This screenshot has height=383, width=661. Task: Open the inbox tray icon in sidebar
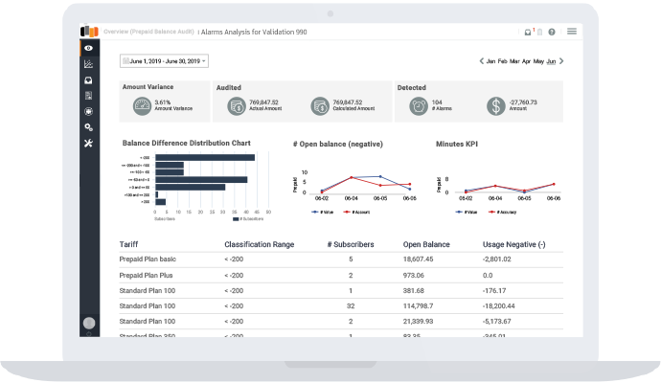click(x=88, y=80)
